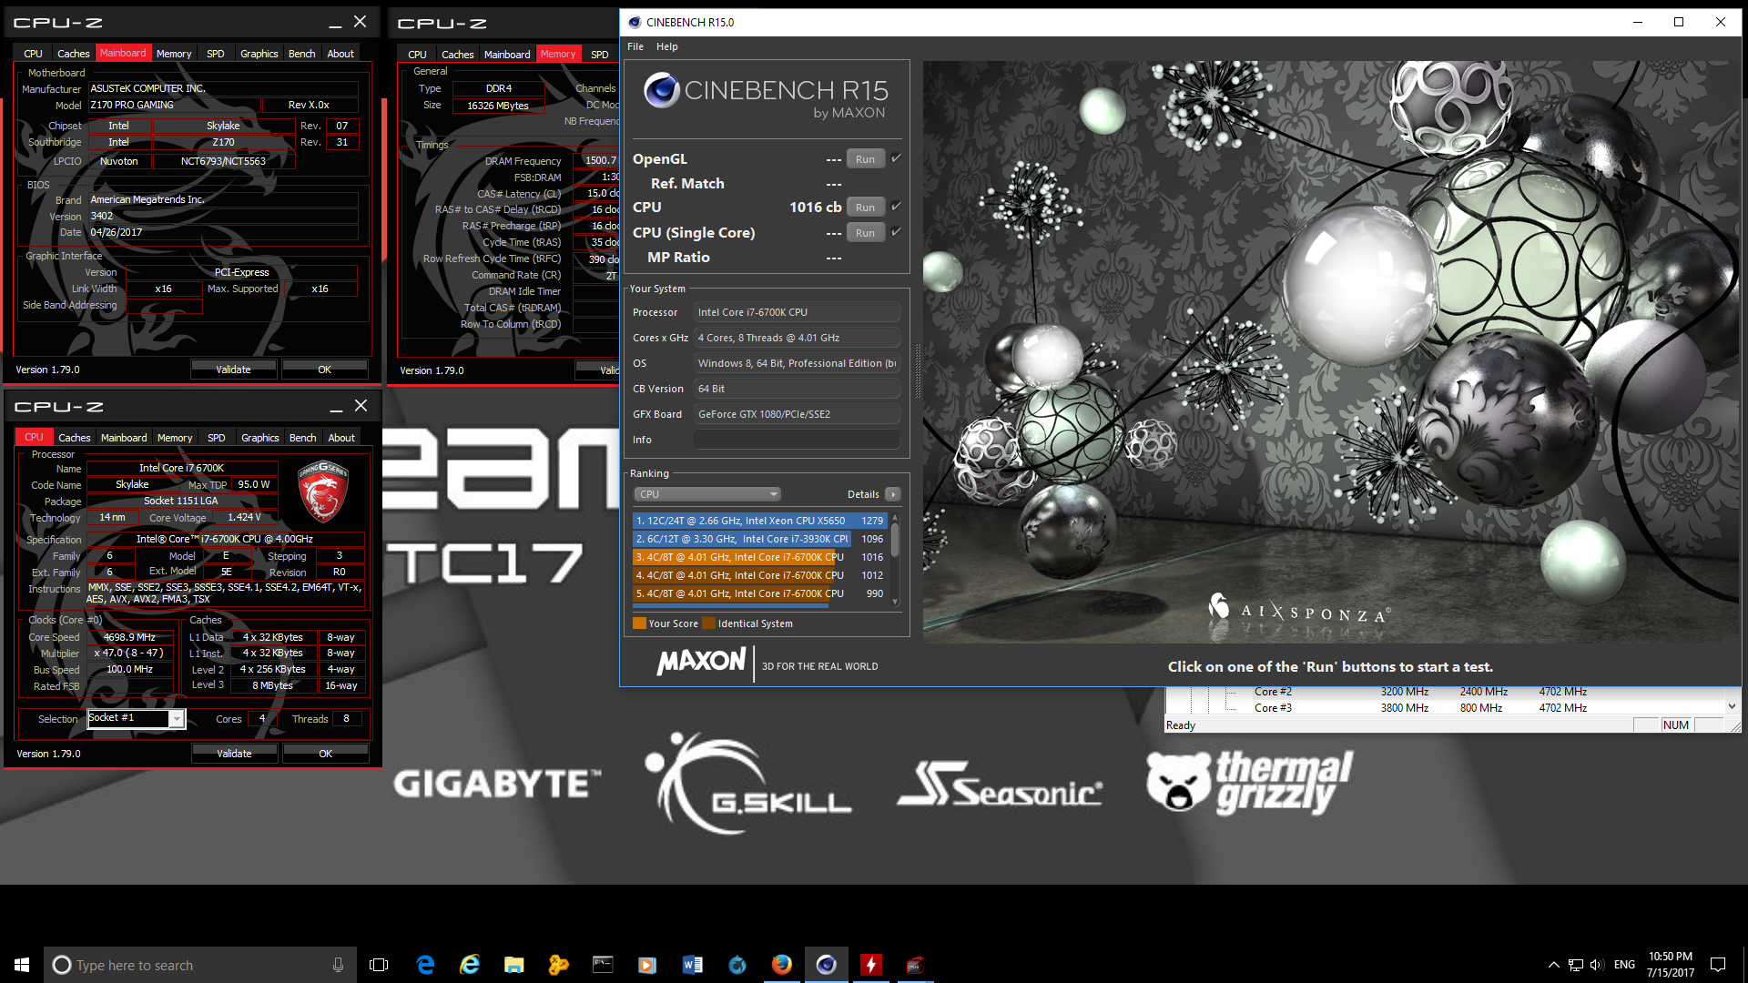Select ranking row Intel Xeon CPU X5650

759,521
